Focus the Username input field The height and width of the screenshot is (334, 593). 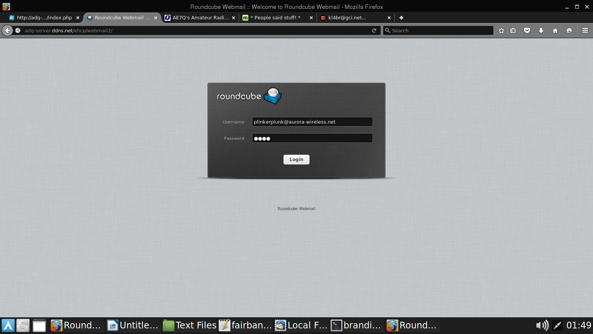(312, 122)
